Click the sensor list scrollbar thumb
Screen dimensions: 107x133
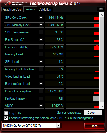(102, 59)
